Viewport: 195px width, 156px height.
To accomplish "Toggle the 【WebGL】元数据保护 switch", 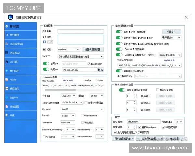I will pyautogui.click(x=119, y=55).
